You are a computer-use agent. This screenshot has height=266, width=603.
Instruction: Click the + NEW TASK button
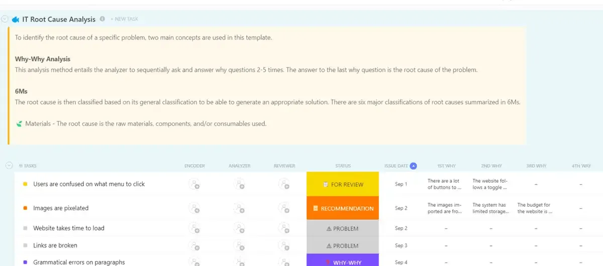coord(124,19)
